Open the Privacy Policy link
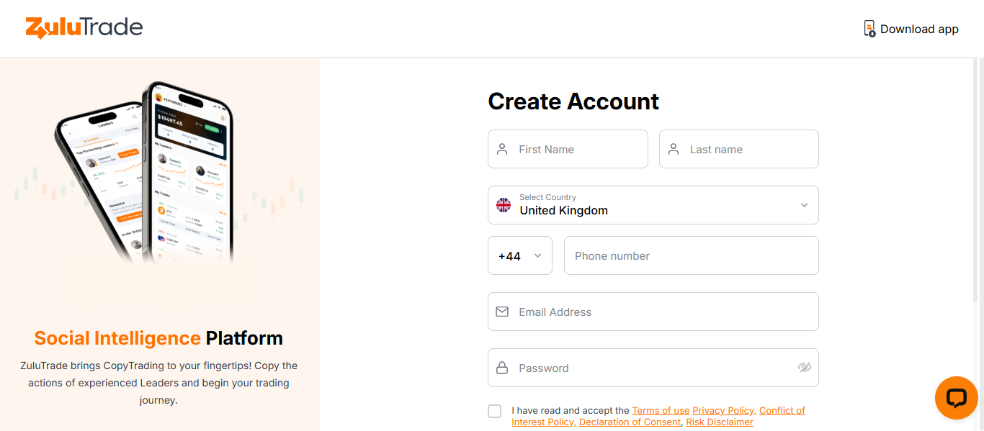The height and width of the screenshot is (431, 984). (723, 410)
